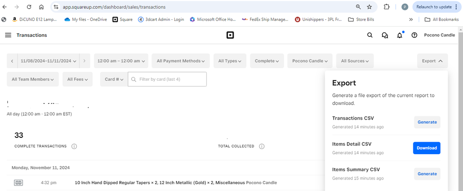Open the notifications bell

pyautogui.click(x=400, y=35)
